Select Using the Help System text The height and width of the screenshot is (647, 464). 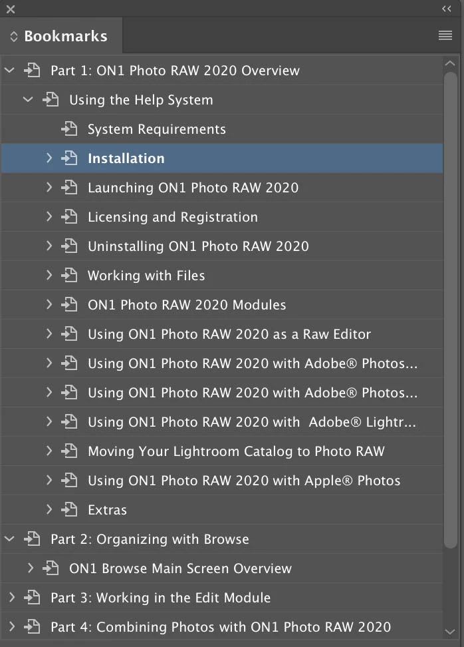coord(141,100)
